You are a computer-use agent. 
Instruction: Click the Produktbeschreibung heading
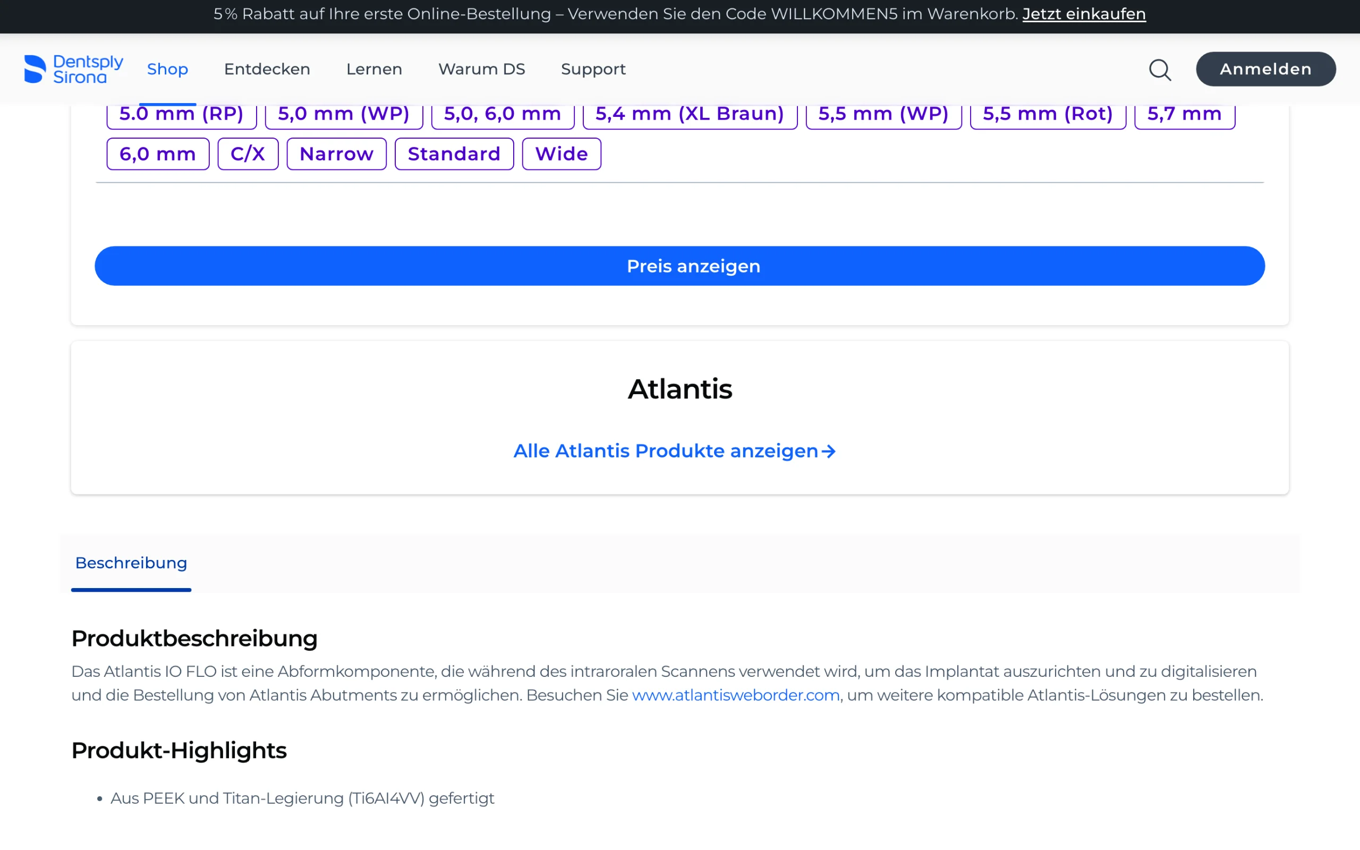[194, 639]
